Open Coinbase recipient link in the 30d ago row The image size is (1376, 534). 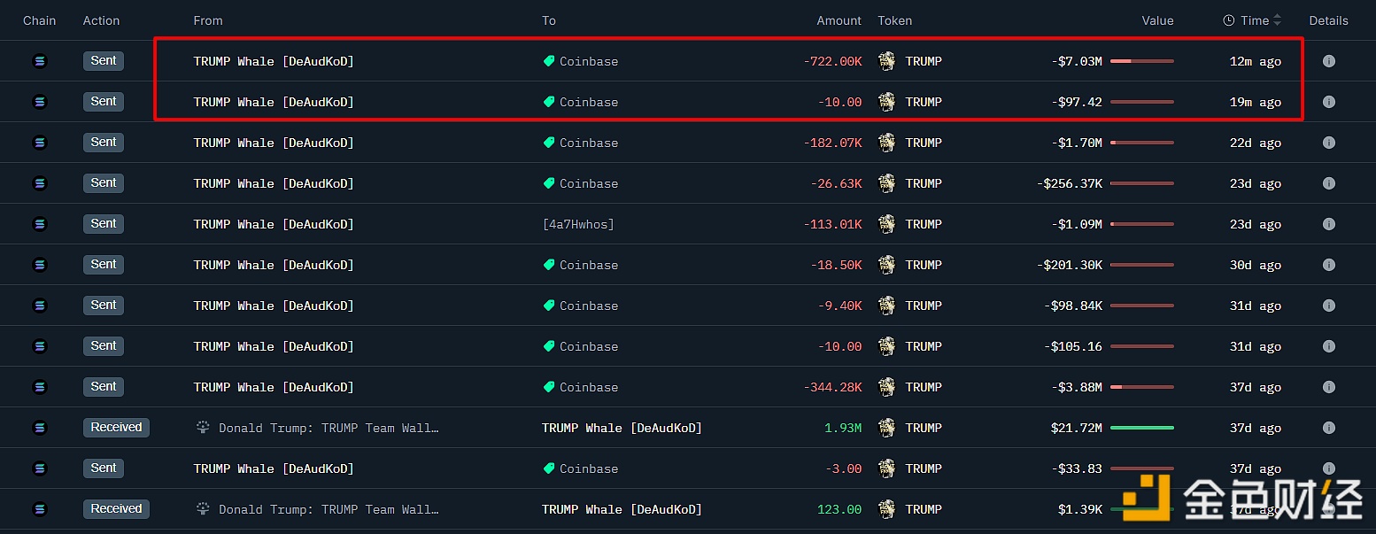tap(588, 265)
